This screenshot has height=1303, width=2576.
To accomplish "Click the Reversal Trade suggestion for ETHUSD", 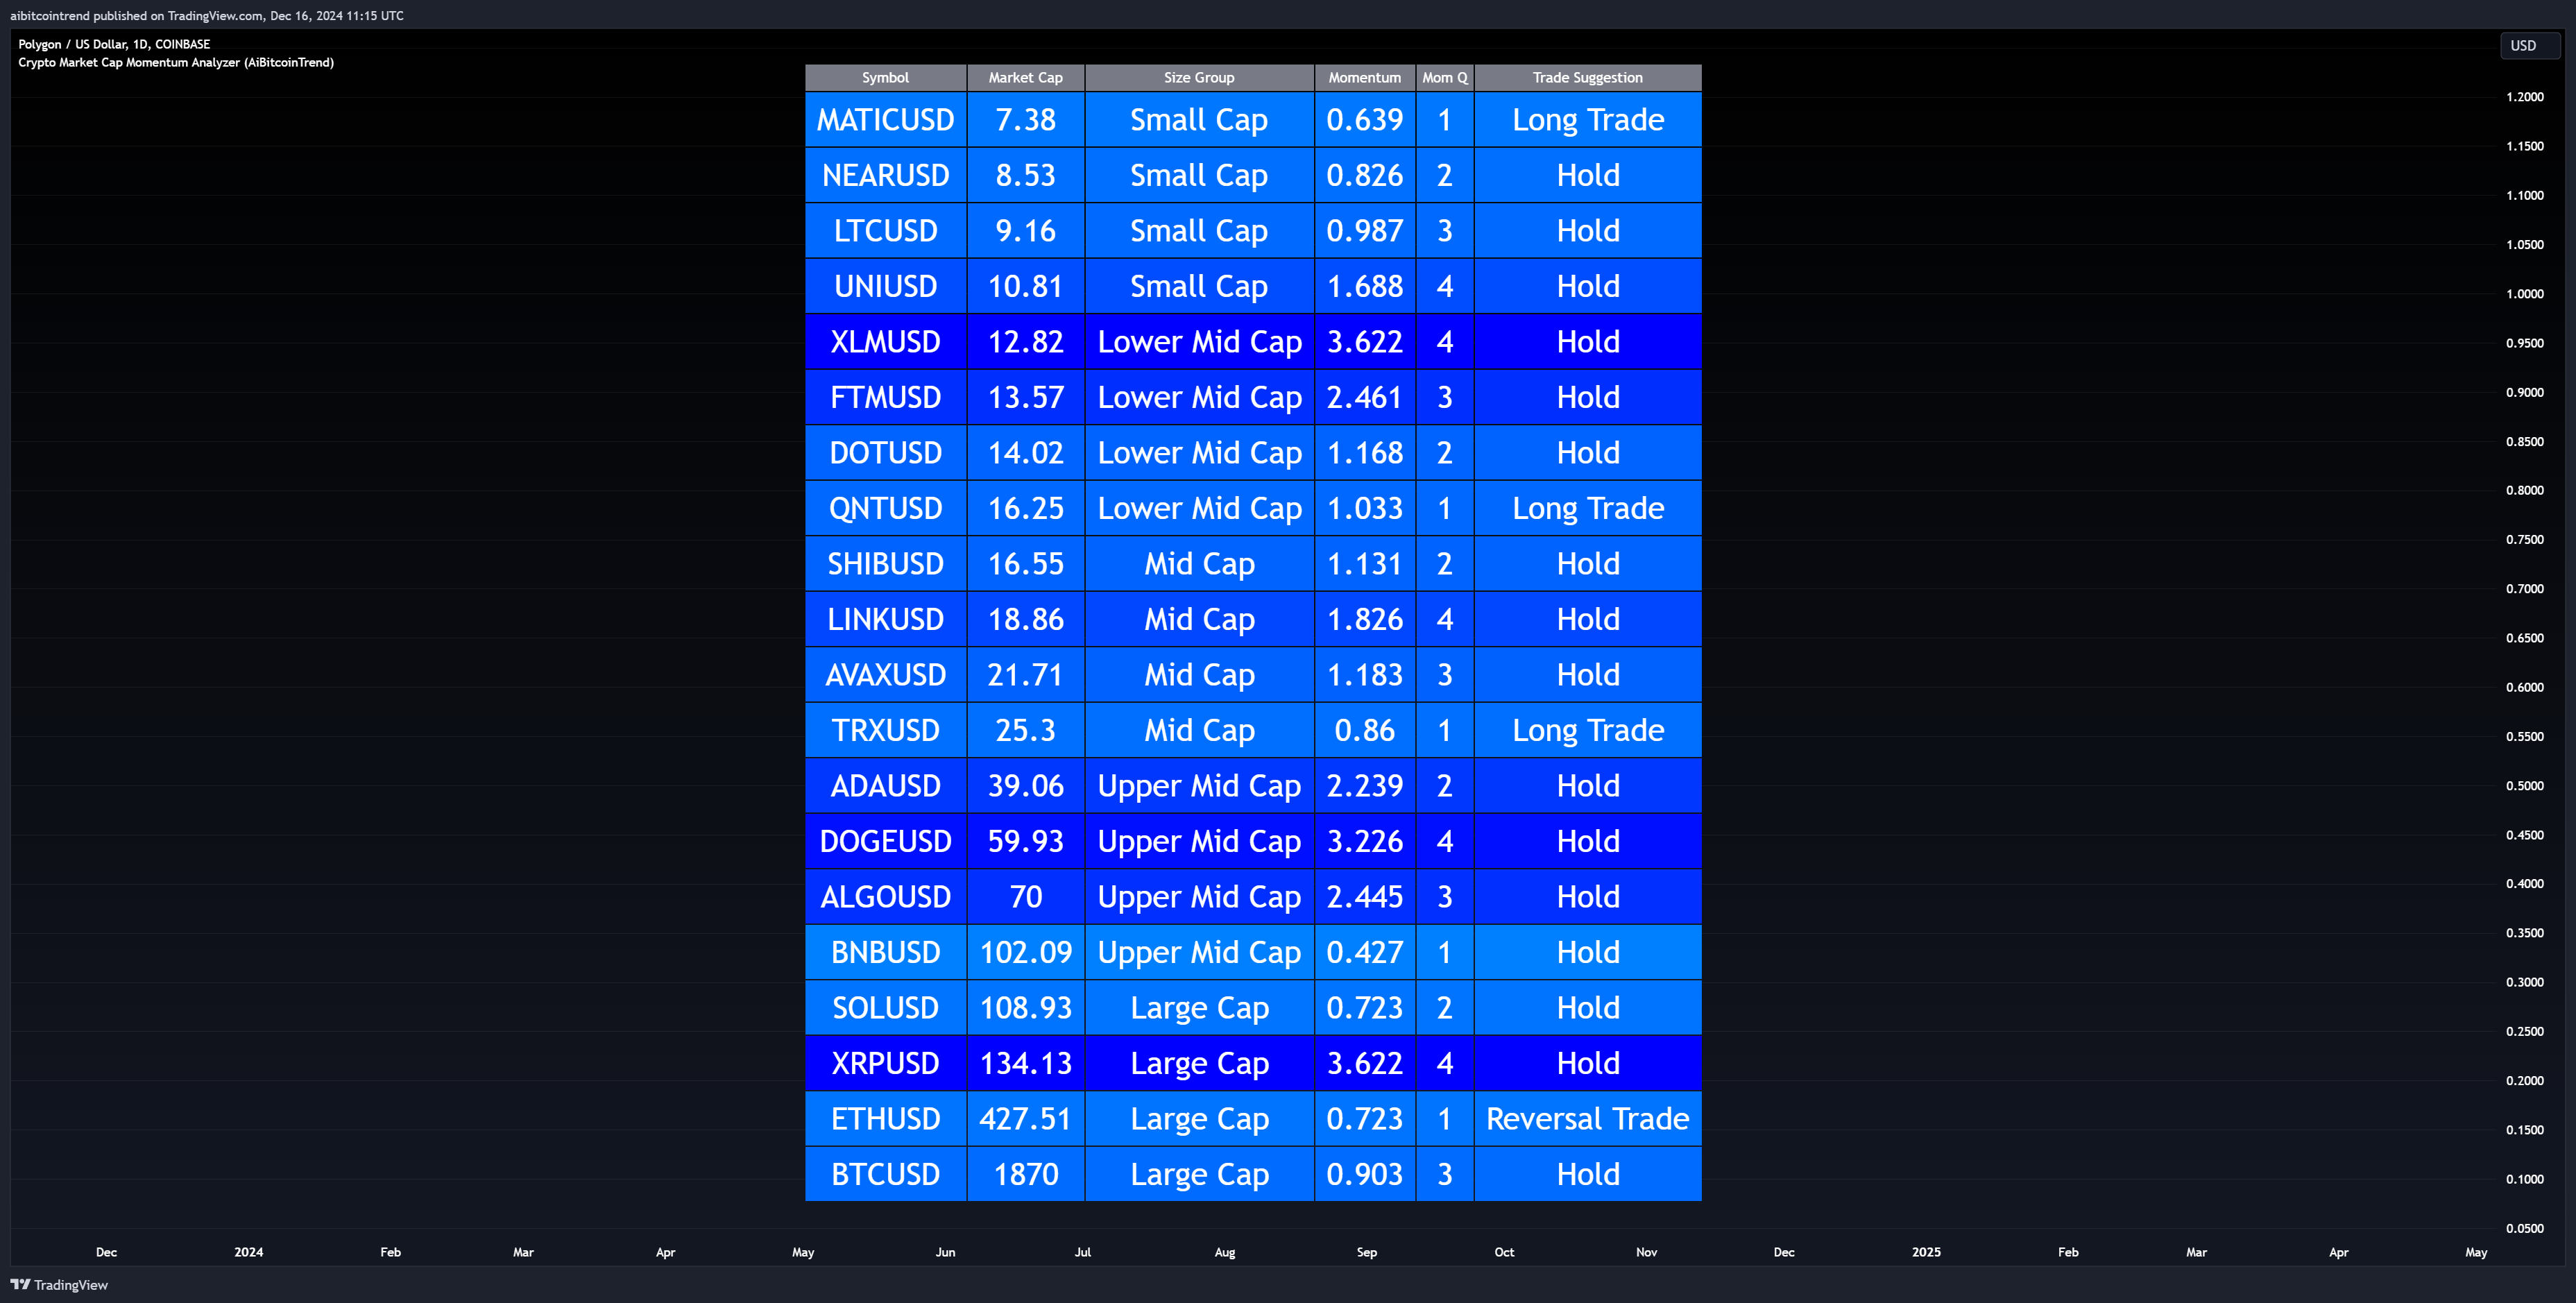I will [1588, 1119].
